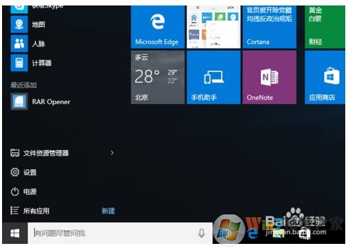Select the 计算器 text label
This screenshot has width=348, height=248.
(42, 63)
